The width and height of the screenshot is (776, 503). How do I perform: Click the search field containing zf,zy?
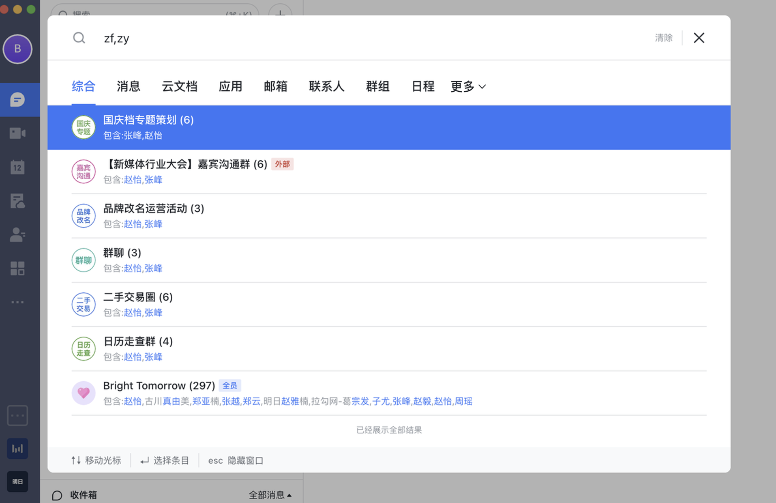365,38
